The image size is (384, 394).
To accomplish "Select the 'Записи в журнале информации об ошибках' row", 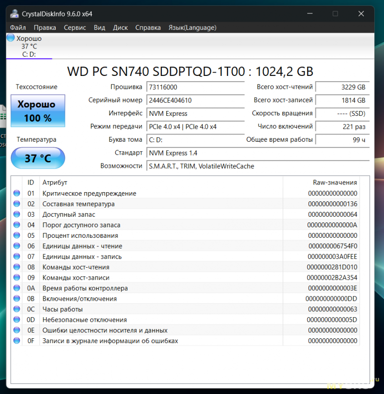I will pos(186,341).
